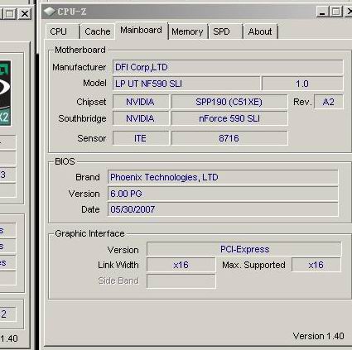Select the 8716 sensor value
The width and height of the screenshot is (352, 350).
click(229, 137)
